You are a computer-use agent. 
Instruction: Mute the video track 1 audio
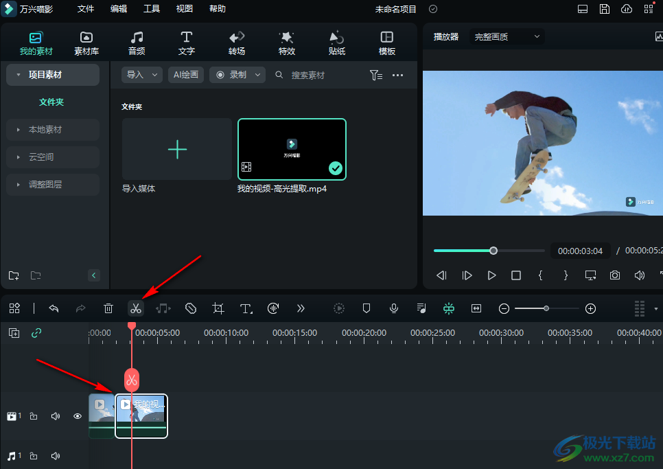coord(56,416)
